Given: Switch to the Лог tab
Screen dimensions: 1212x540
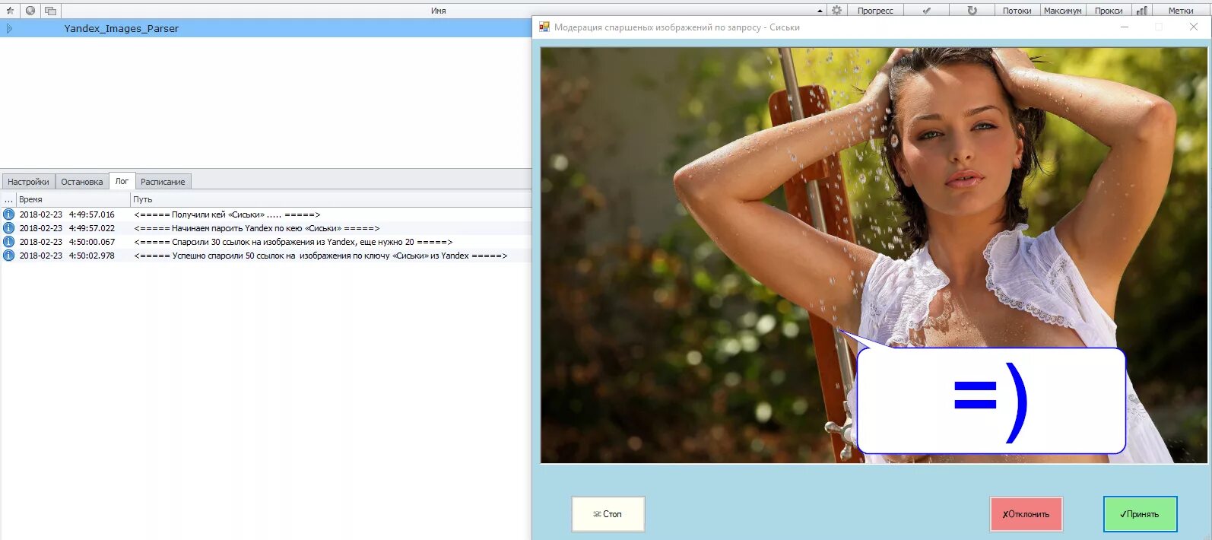Looking at the screenshot, I should 122,181.
